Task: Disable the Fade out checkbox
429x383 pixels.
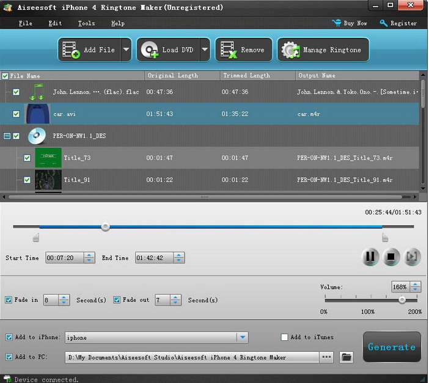Action: pyautogui.click(x=117, y=300)
